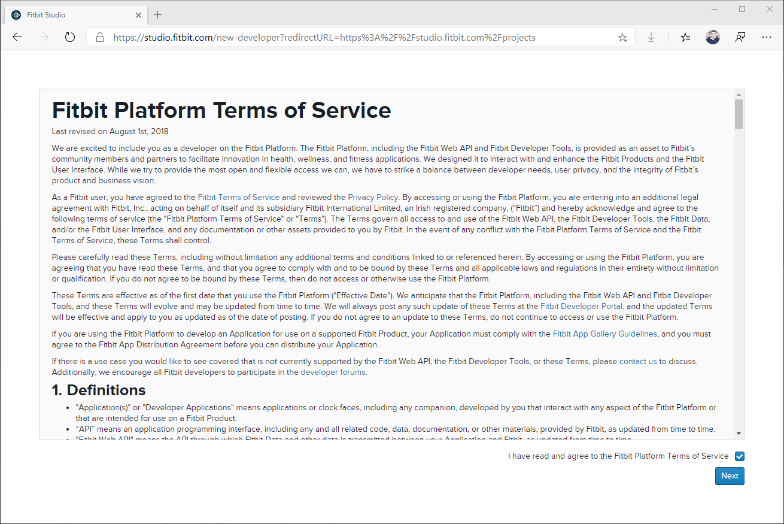Open the Fitbit Terms of Service link
This screenshot has height=524, width=784.
(238, 197)
